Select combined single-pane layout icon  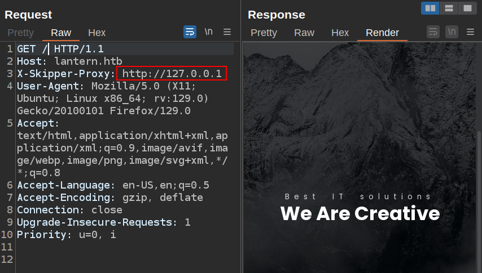click(x=467, y=8)
